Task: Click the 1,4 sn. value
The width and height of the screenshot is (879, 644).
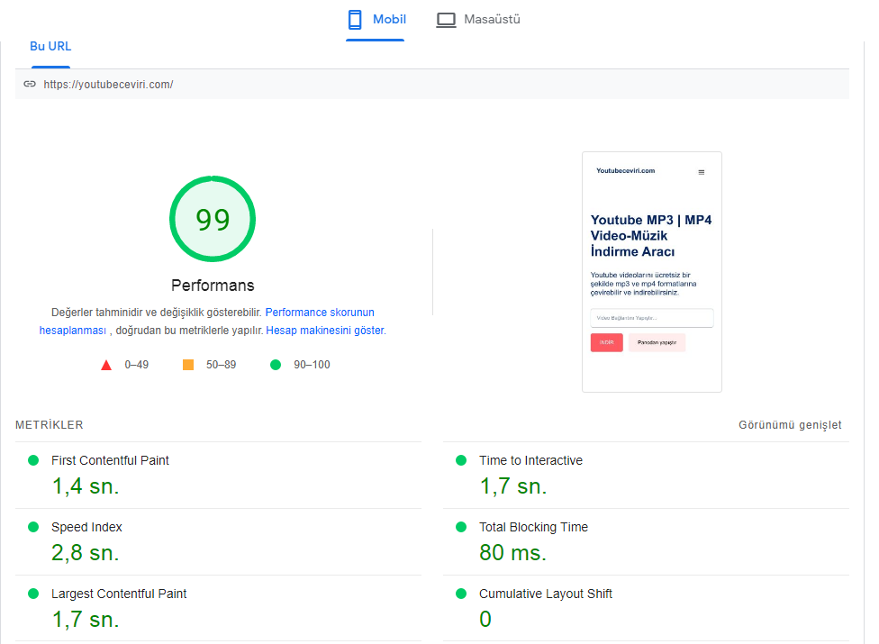Action: pos(86,486)
